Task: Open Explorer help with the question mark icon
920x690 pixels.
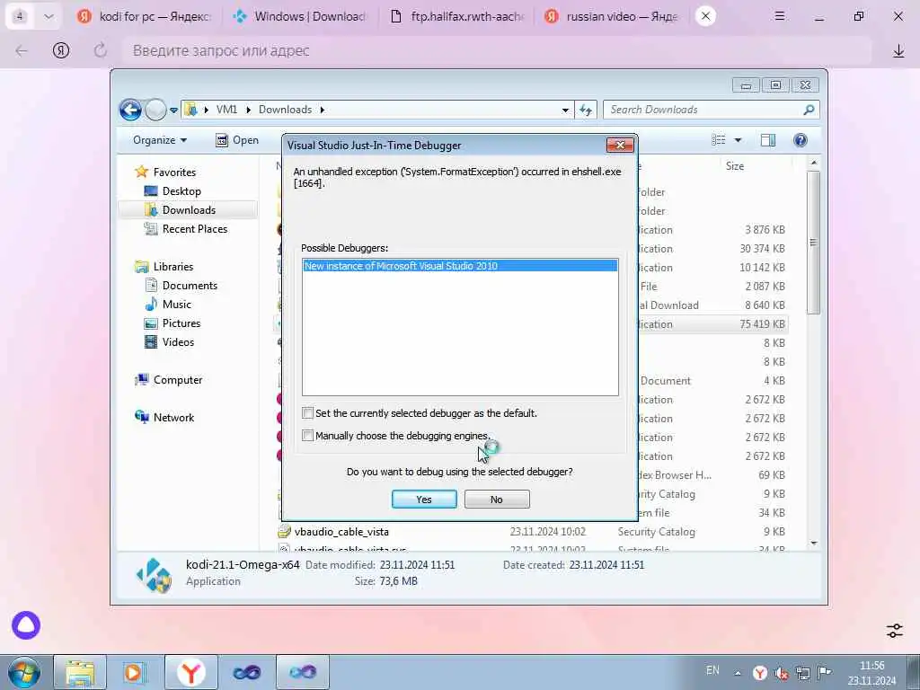Action: (x=801, y=139)
